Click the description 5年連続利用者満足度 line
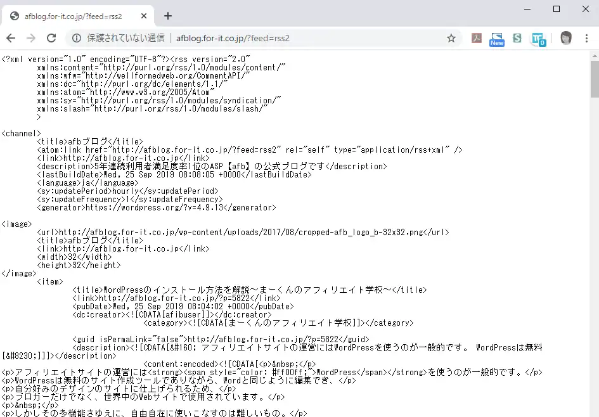 (212, 167)
